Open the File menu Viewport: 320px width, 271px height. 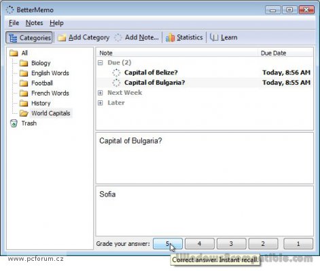click(x=14, y=23)
